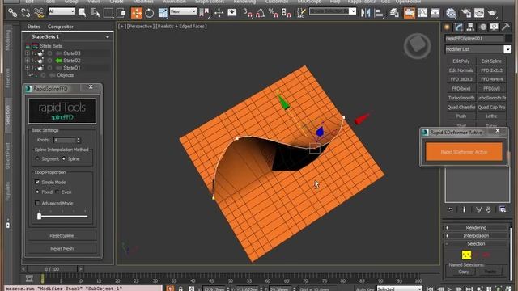Click Align tool icon
The image size is (518, 291).
(379, 13)
